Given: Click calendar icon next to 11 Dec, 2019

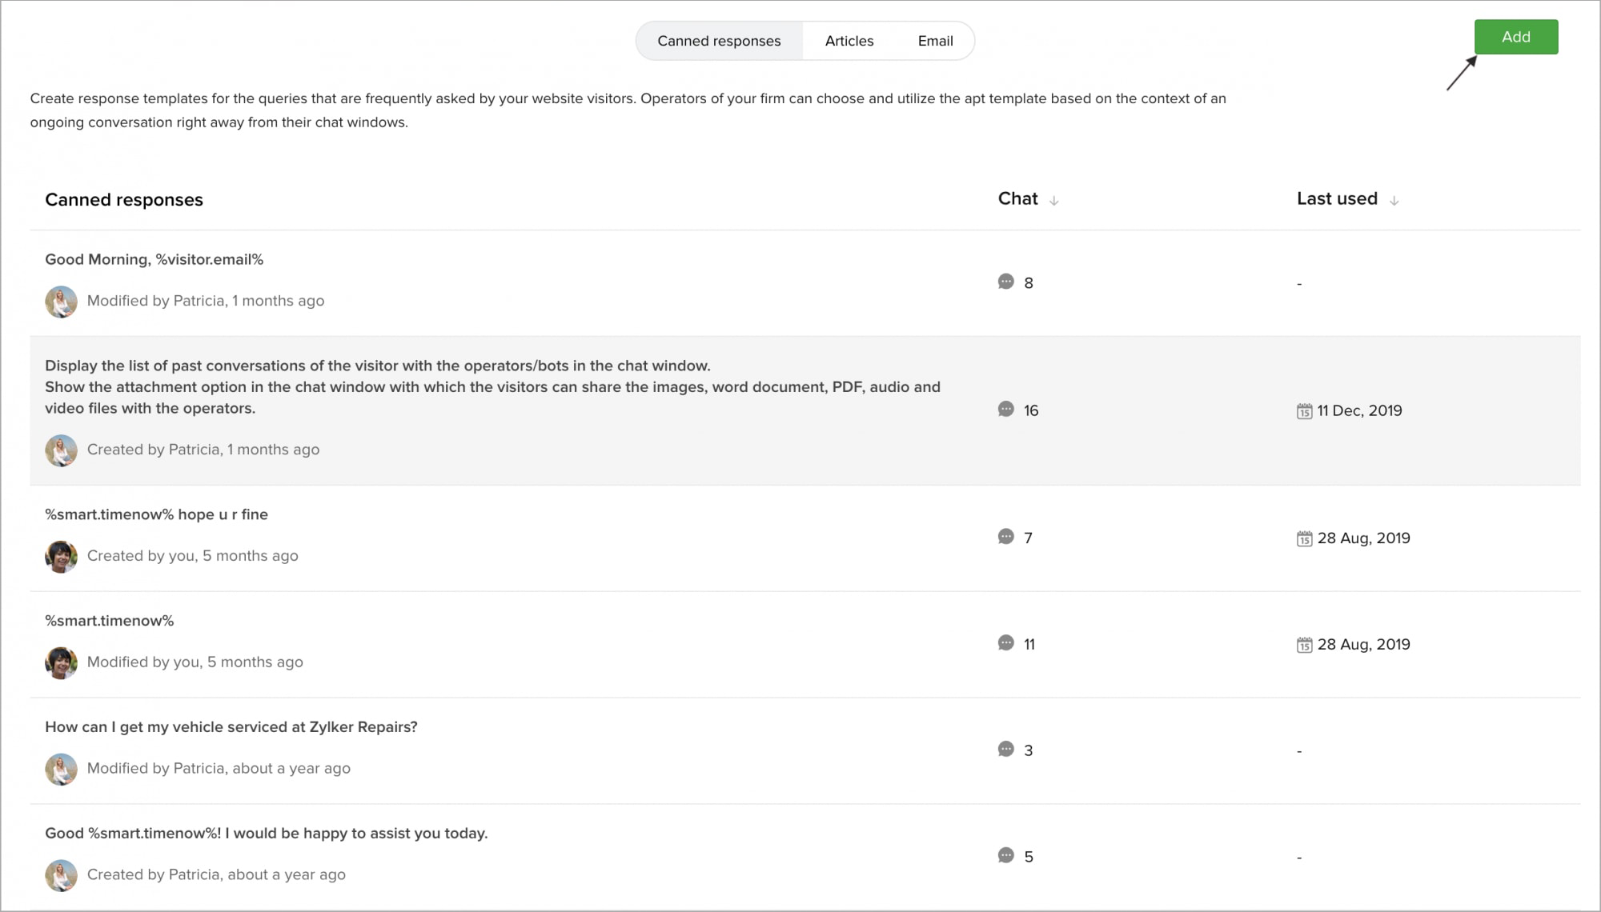Looking at the screenshot, I should [x=1304, y=411].
